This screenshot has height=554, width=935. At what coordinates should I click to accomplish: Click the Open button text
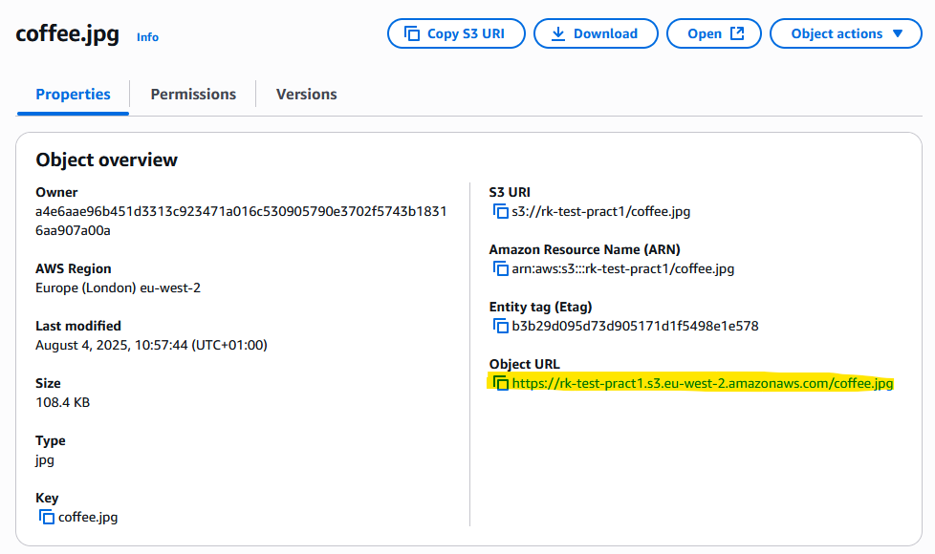point(705,34)
